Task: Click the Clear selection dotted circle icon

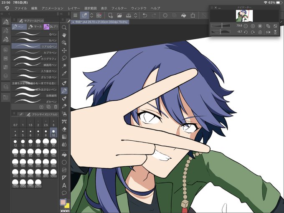Action: click(165, 15)
